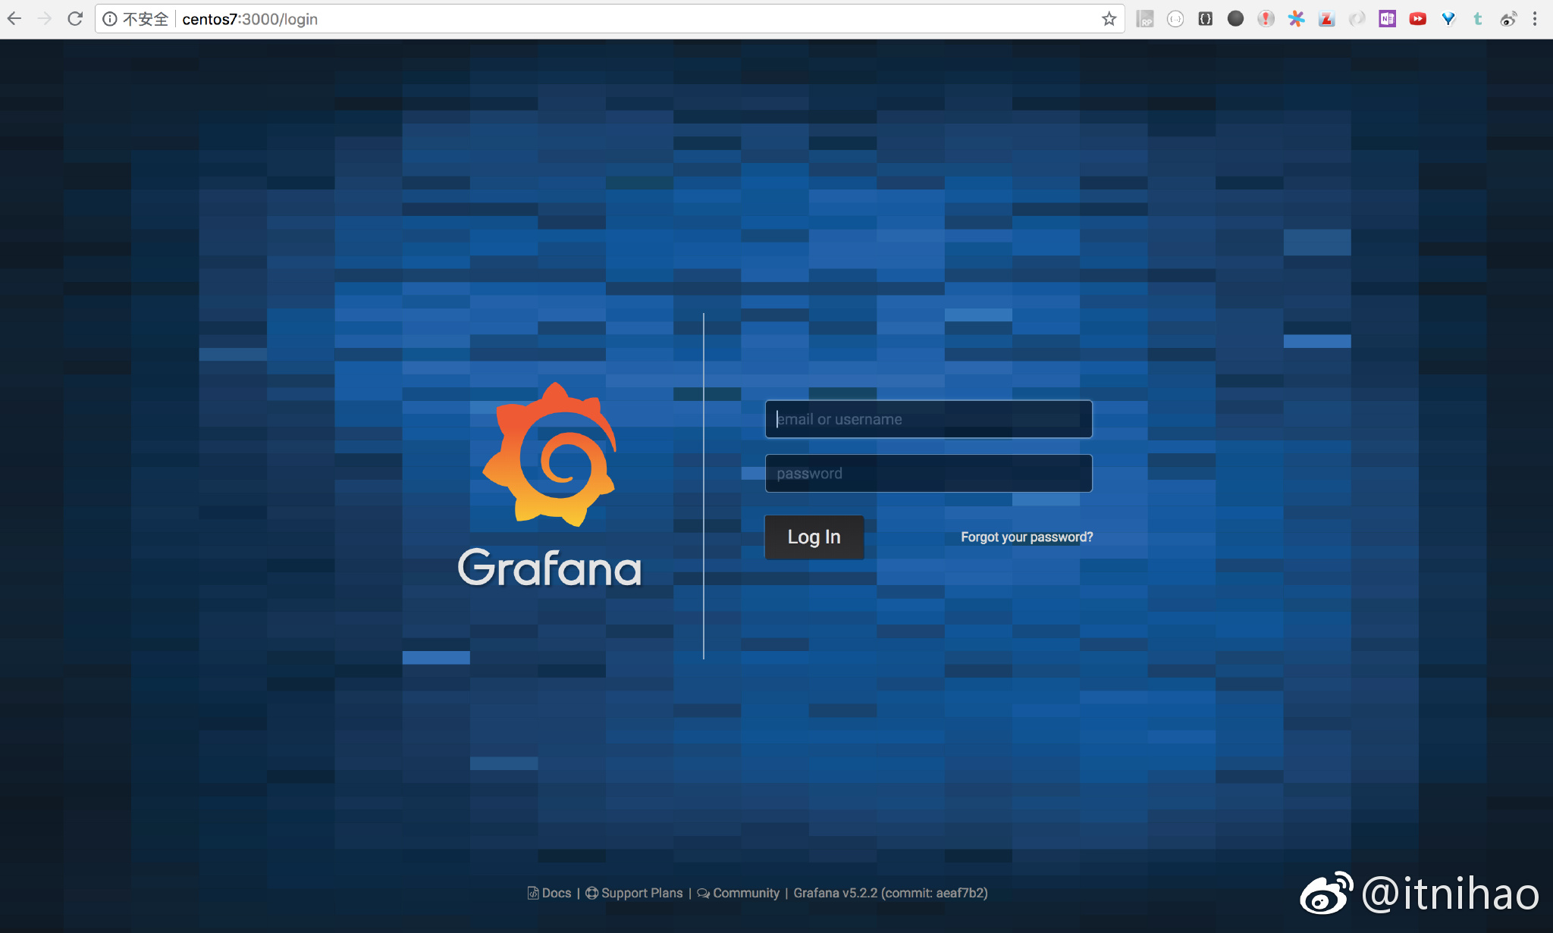Open the dark square curly braces extension
This screenshot has height=933, width=1553.
pos(1206,19)
